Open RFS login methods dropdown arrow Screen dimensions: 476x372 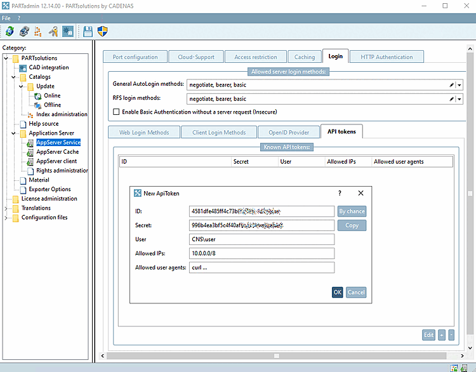coord(459,99)
